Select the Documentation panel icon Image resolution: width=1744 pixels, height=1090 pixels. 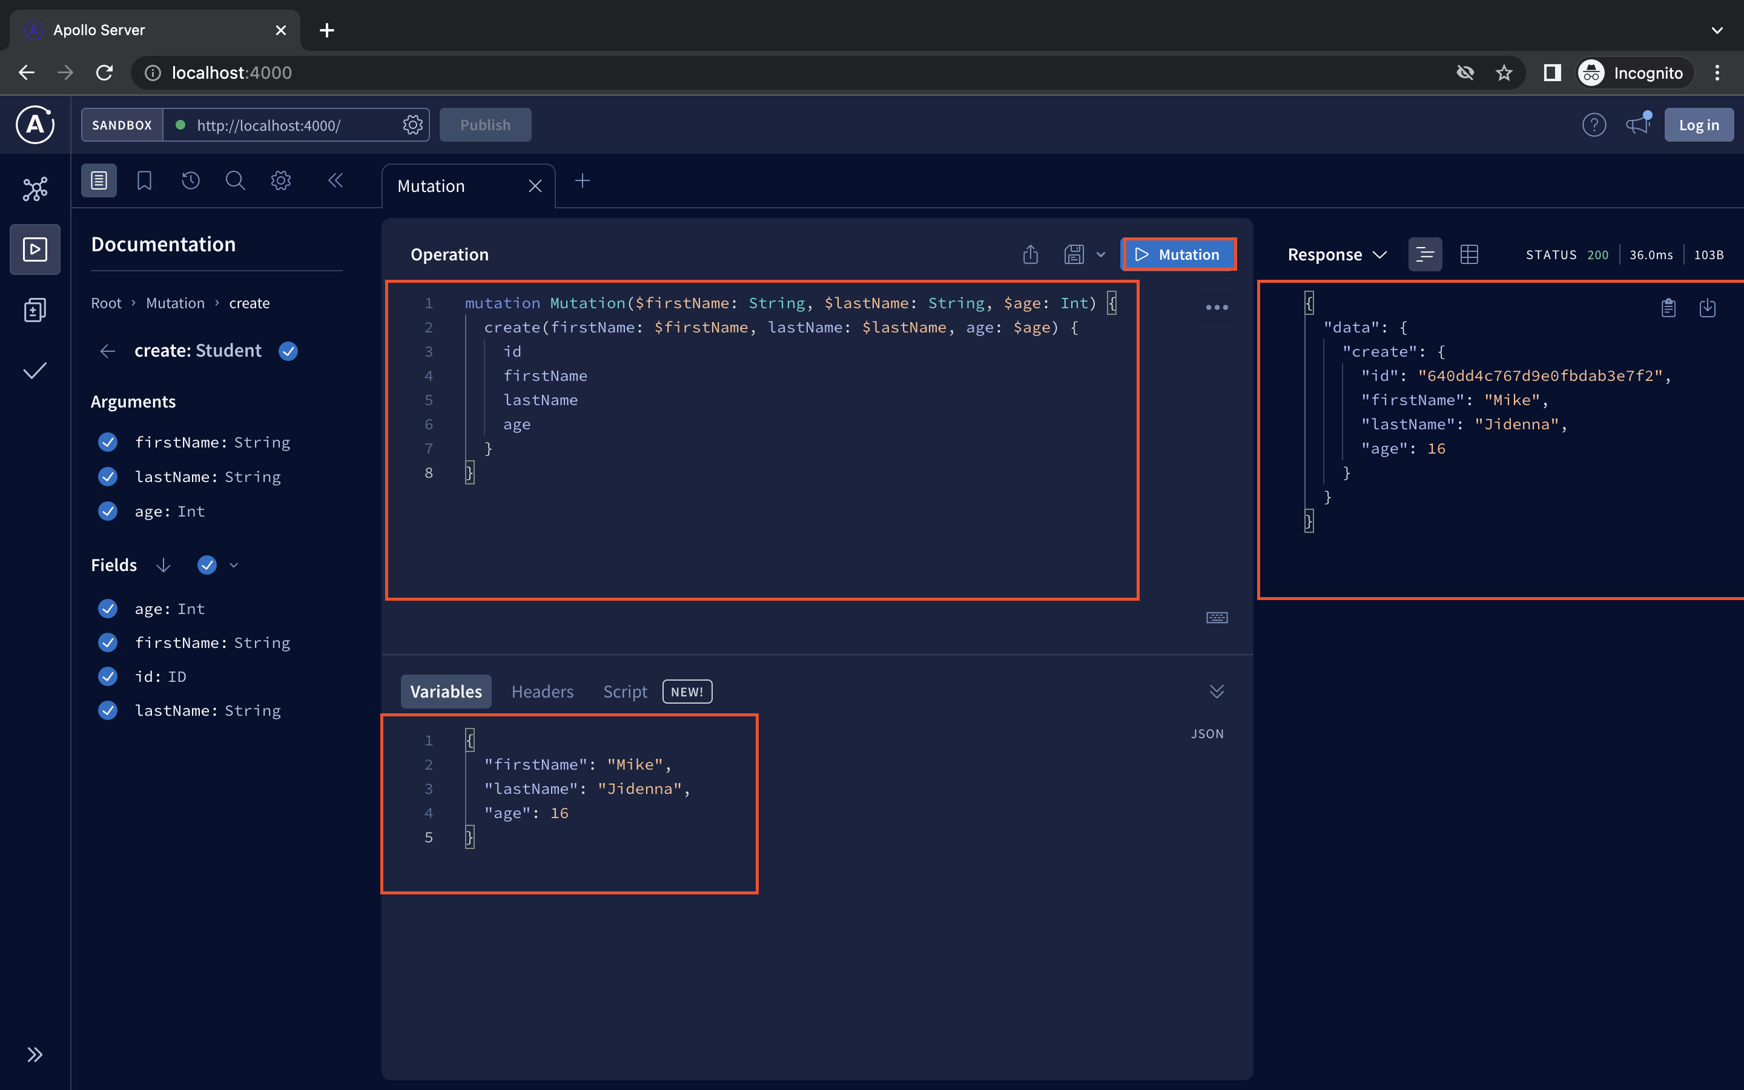tap(99, 180)
